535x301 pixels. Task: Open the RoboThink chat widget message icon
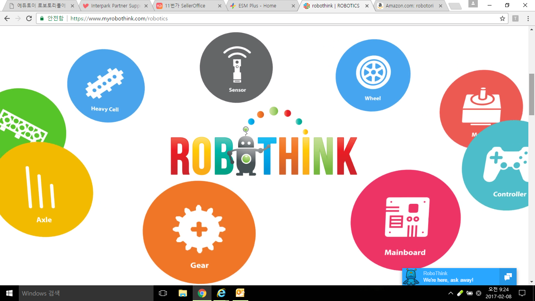[508, 277]
